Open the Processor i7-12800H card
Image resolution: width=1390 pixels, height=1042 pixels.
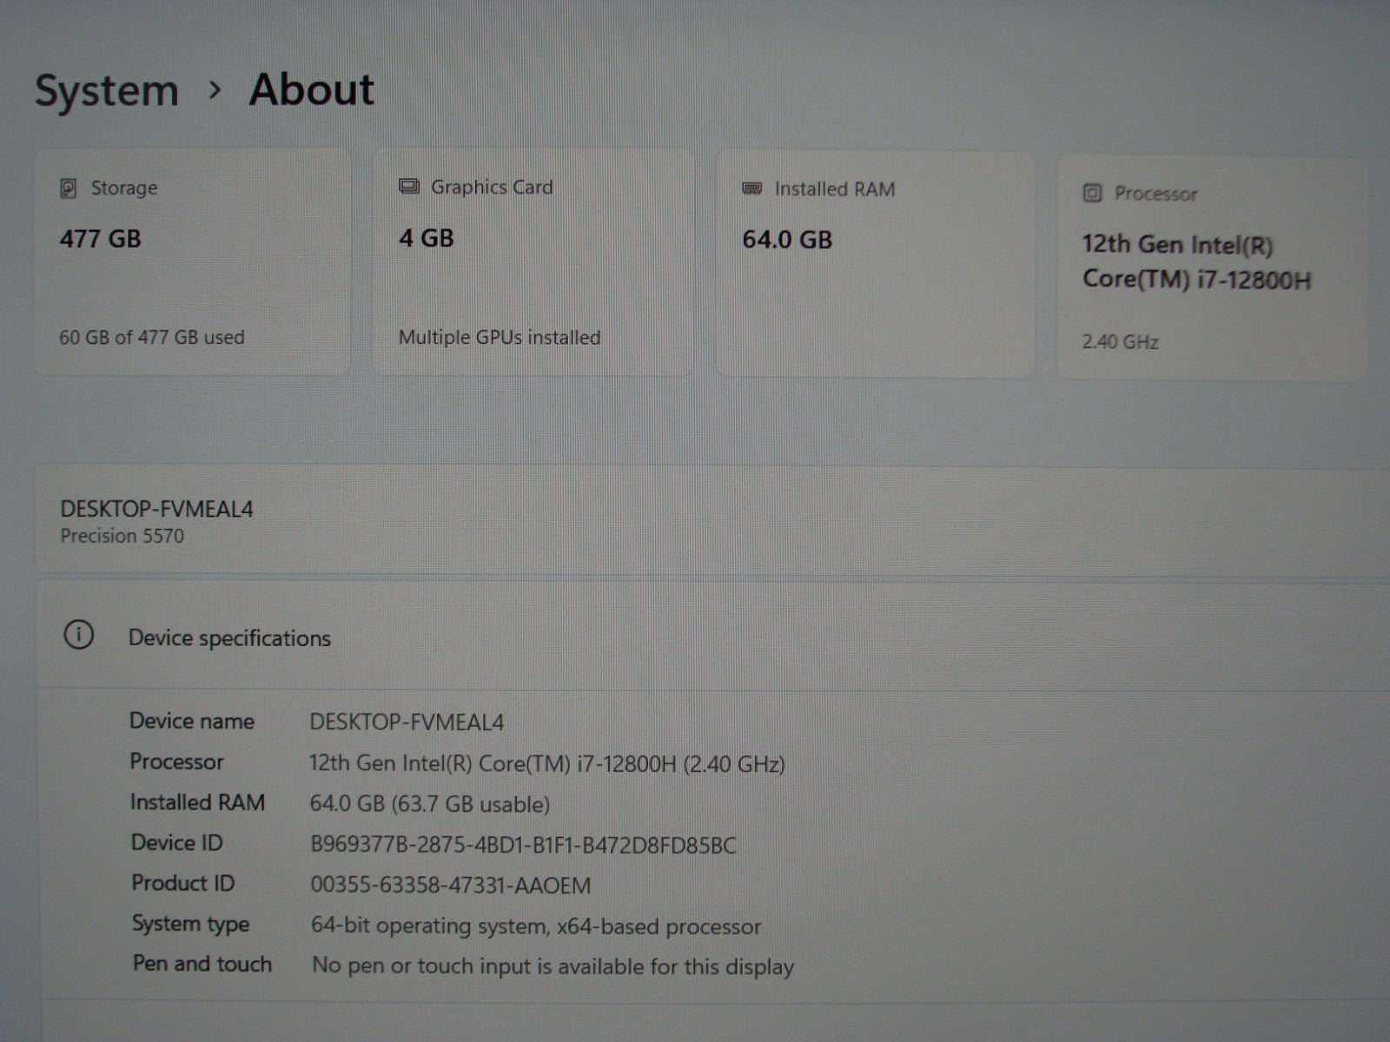tap(1211, 267)
